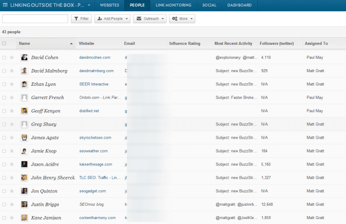
Task: Star the David Malmborg row
Action: coord(12,71)
